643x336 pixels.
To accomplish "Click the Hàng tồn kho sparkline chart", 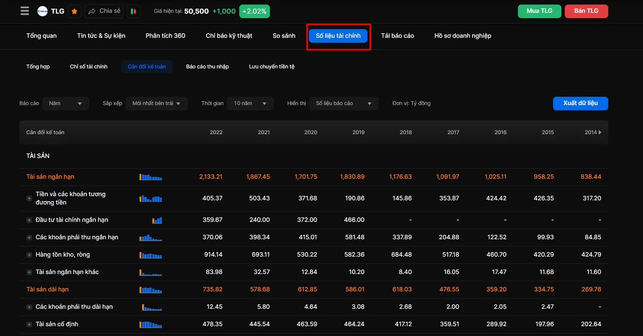I will point(150,255).
